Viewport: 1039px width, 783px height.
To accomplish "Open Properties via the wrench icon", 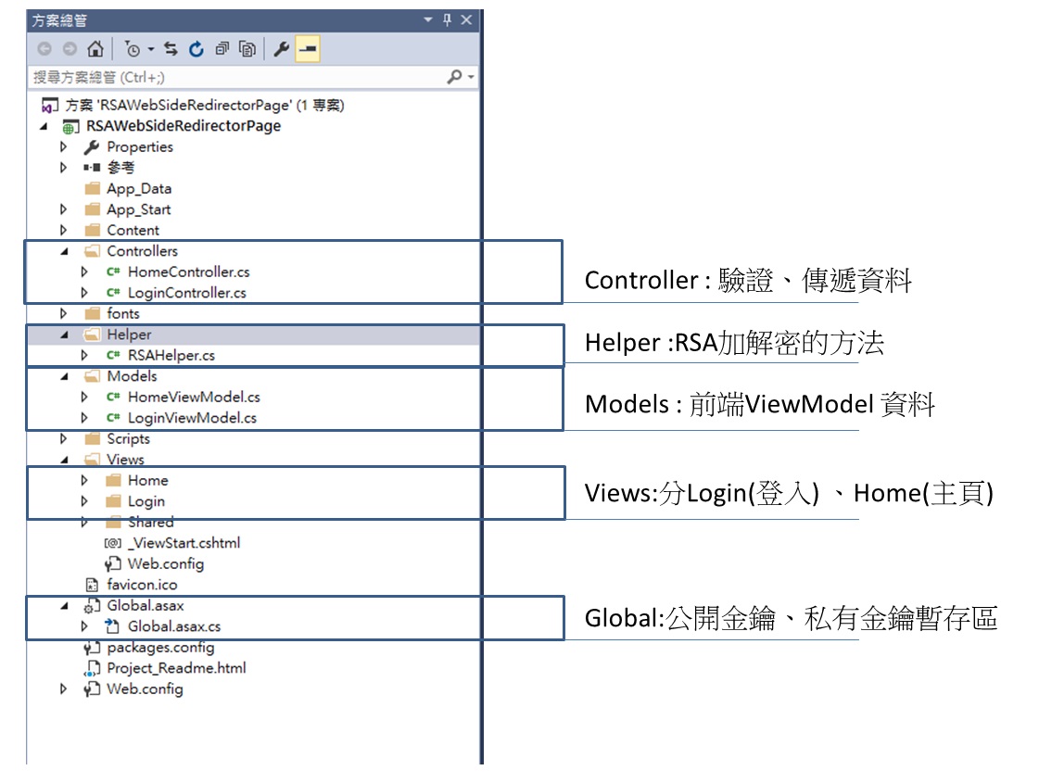I will click(x=280, y=47).
